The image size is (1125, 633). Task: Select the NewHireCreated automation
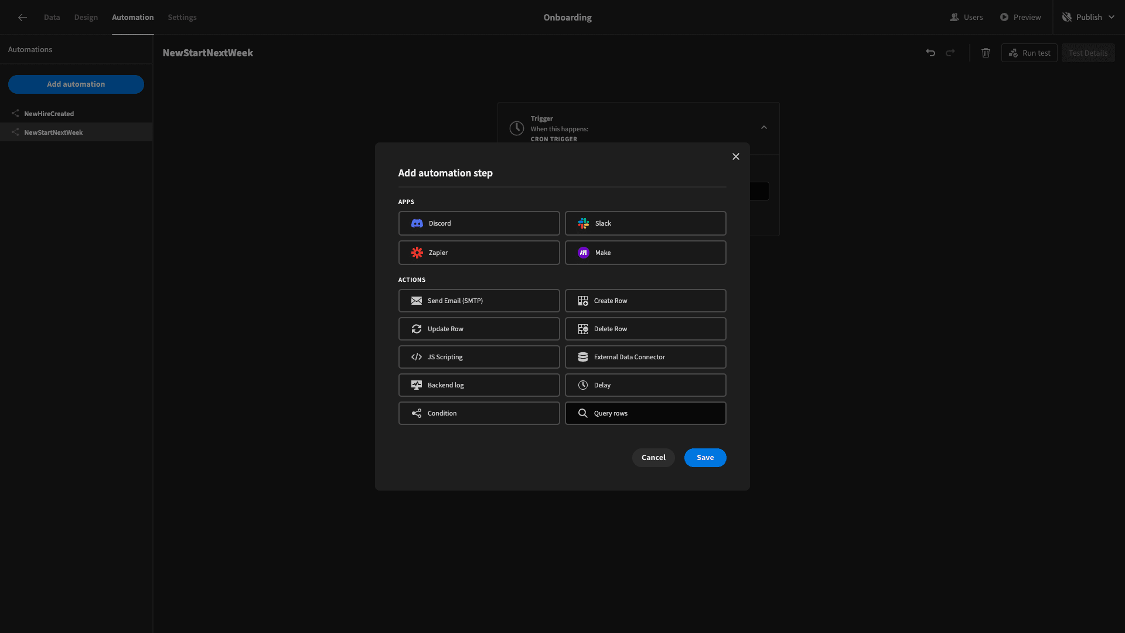click(x=49, y=114)
